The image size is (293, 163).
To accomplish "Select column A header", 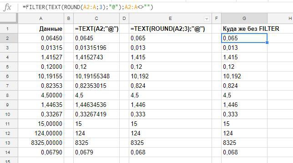I will pos(41,19).
